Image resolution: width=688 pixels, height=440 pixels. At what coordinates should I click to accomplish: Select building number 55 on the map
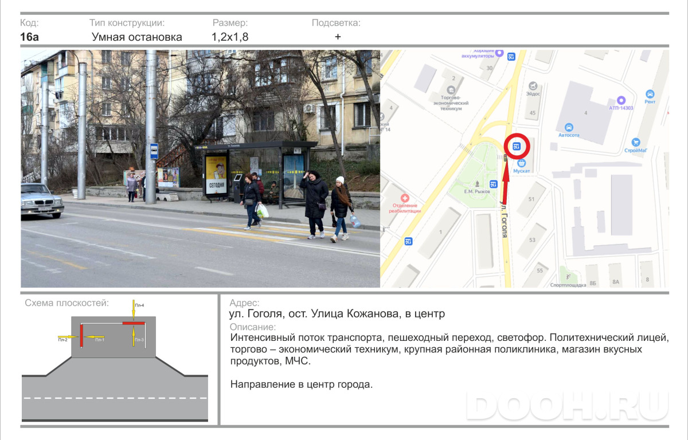(x=540, y=270)
